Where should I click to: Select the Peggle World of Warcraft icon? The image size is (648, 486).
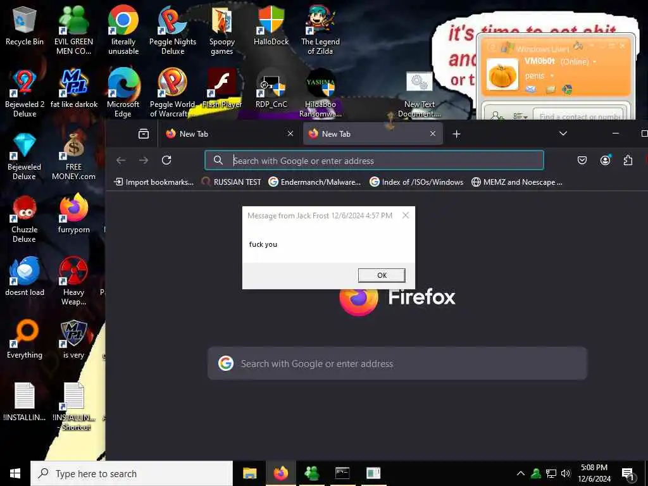coord(172,92)
